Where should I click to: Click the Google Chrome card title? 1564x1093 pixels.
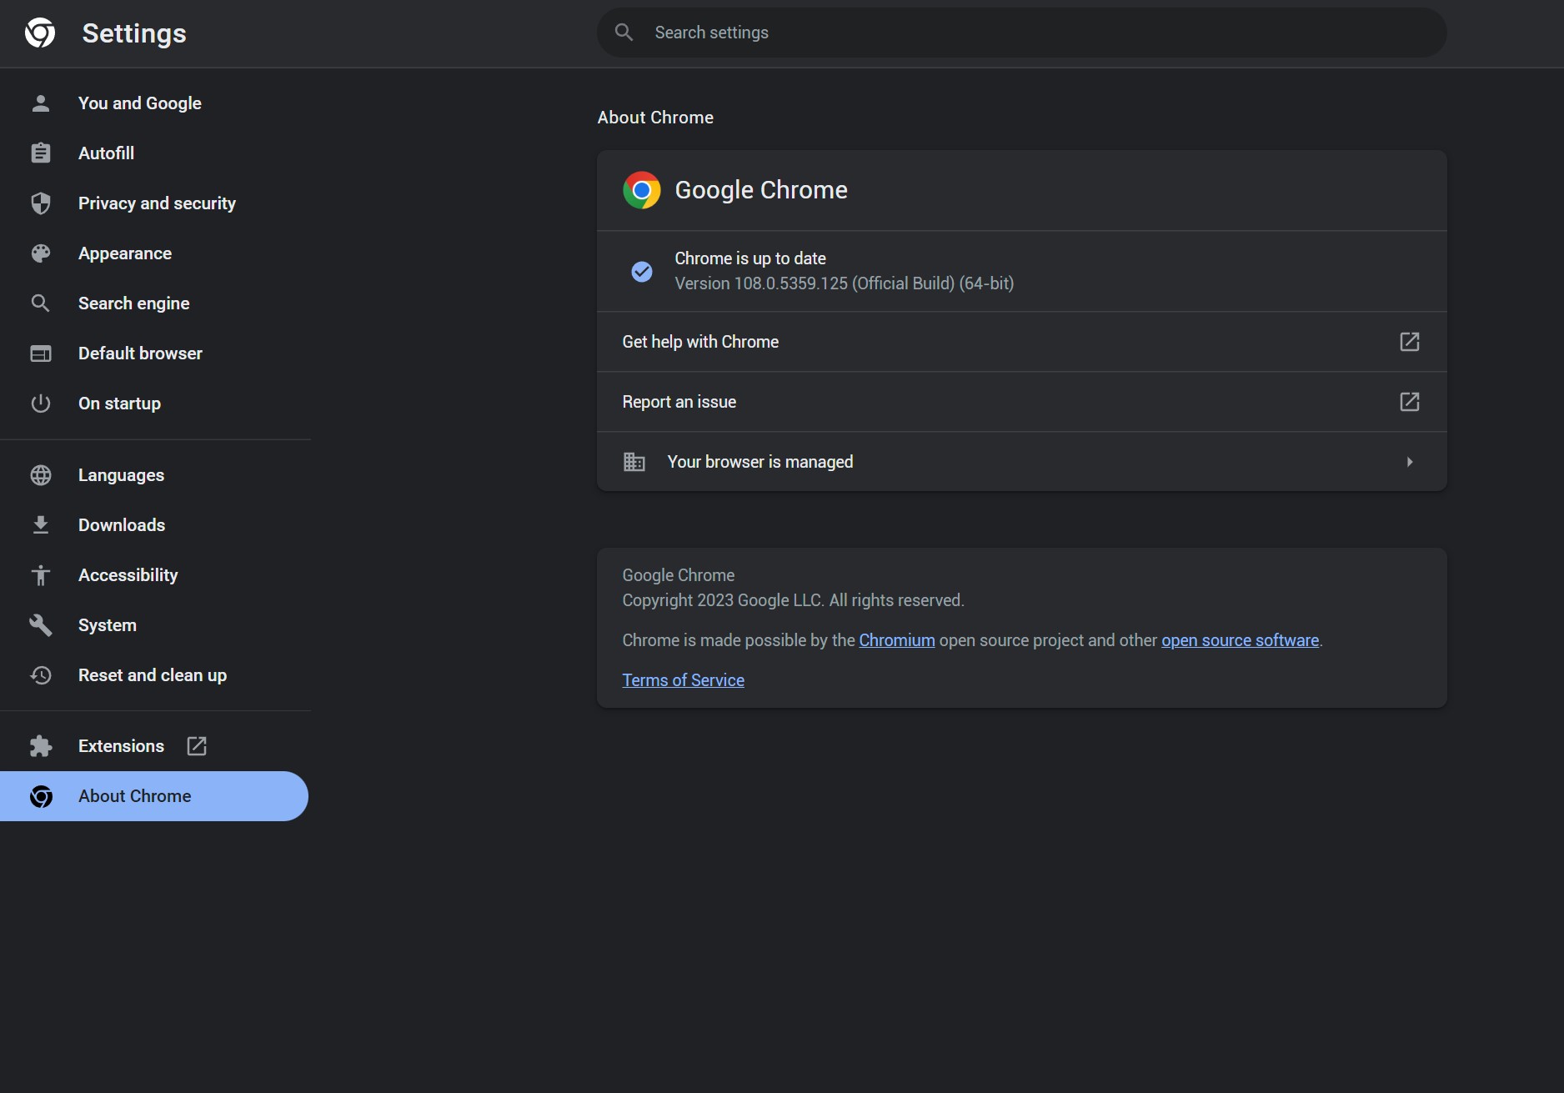click(x=760, y=190)
